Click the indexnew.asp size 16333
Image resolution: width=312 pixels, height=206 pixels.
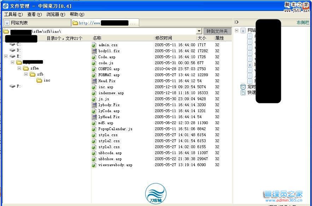202,93
